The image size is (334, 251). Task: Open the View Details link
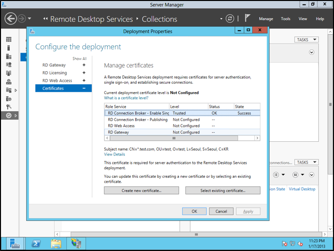point(115,155)
